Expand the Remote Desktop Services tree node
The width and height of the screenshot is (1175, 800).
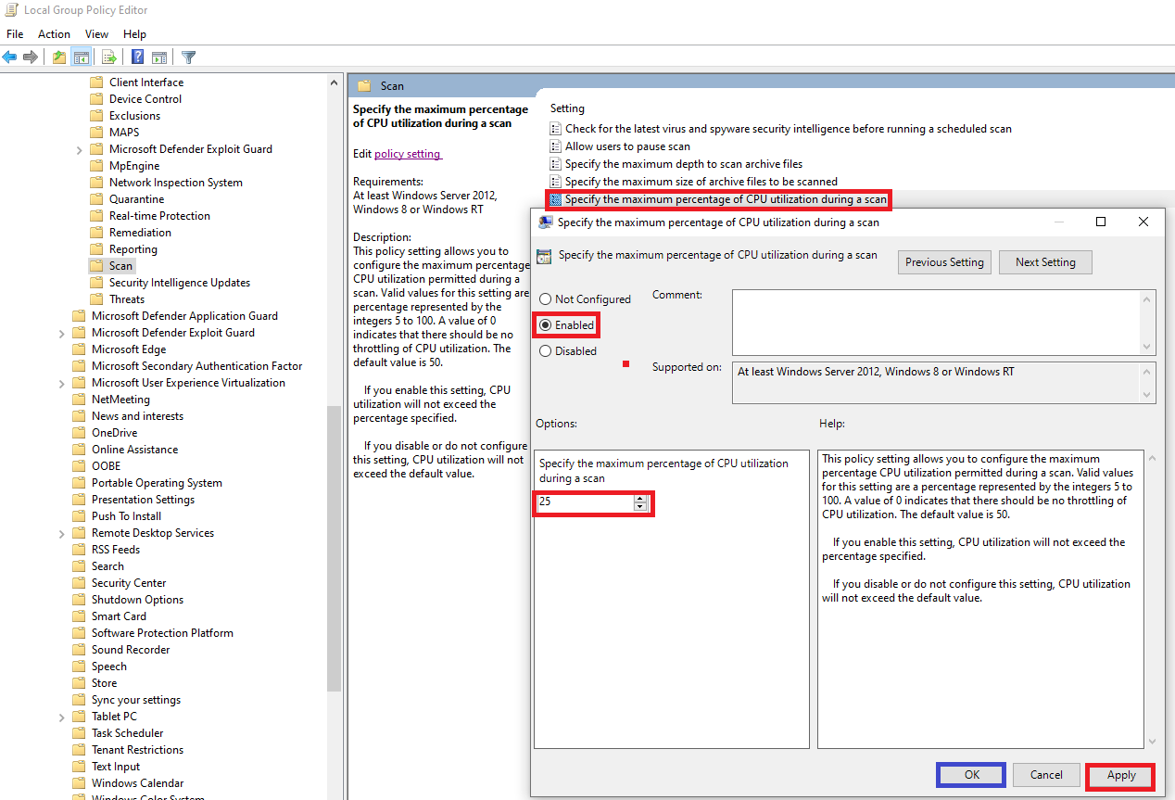(x=62, y=532)
